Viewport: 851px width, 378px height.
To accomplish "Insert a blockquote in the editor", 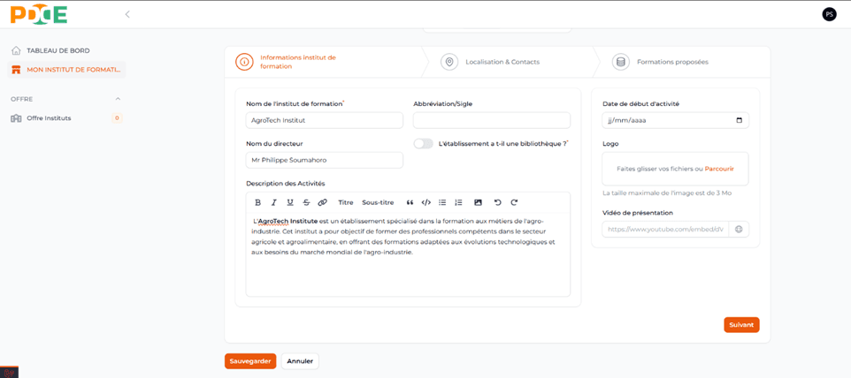I will point(410,202).
